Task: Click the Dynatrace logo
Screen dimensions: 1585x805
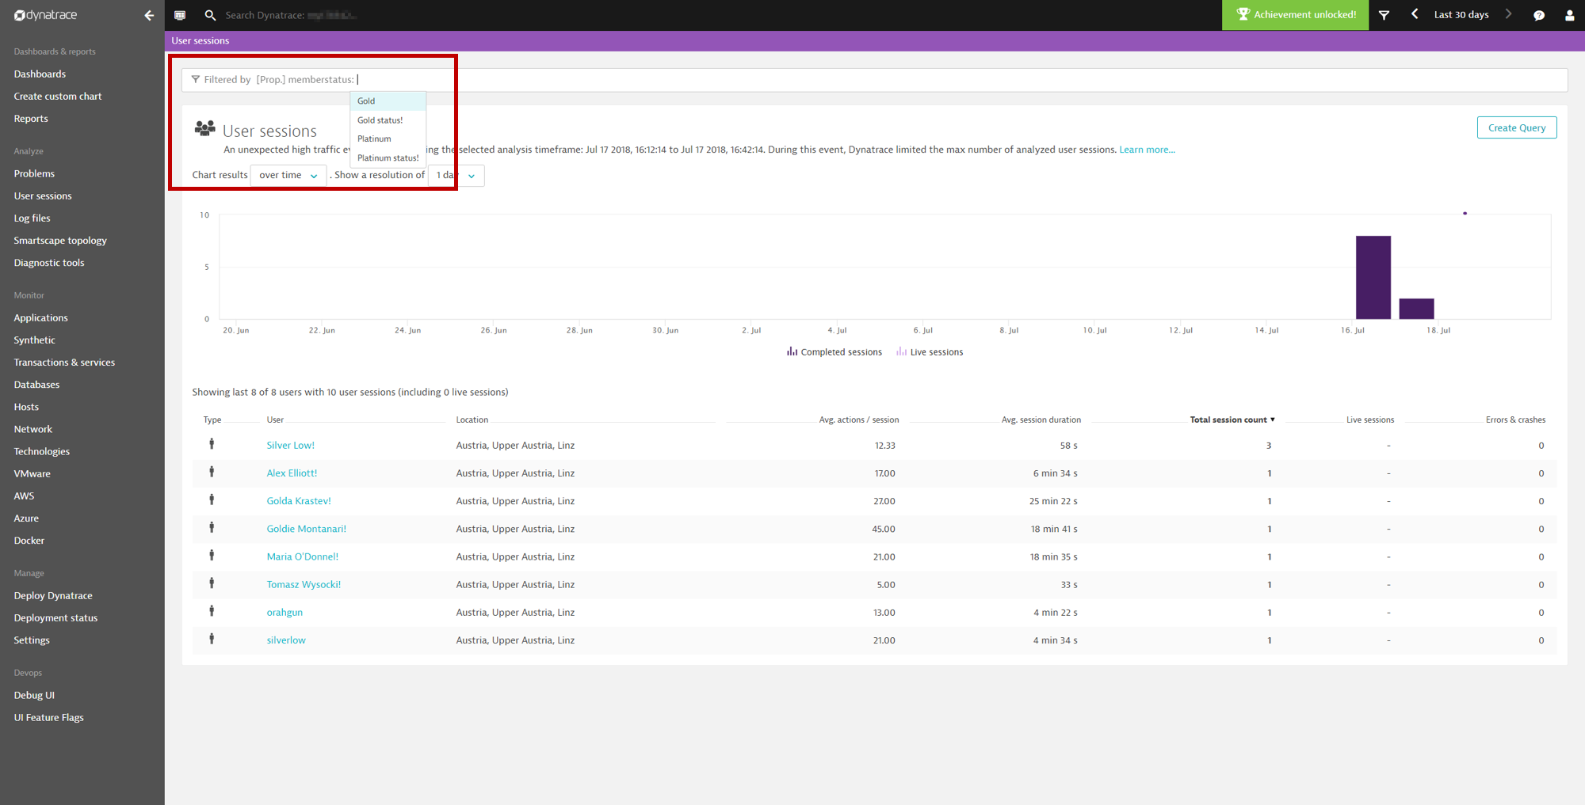Action: [x=45, y=15]
